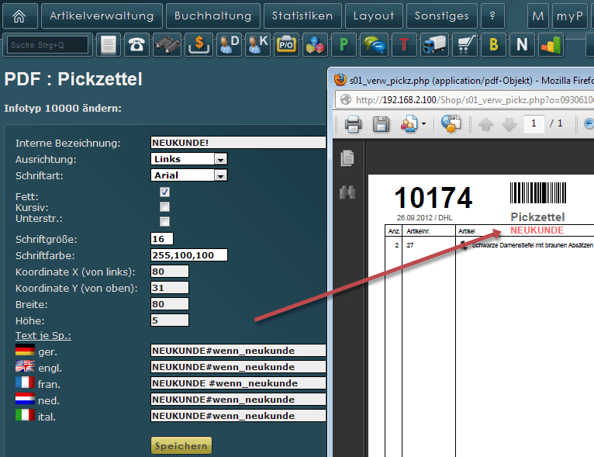Click the PDF previous page up arrow

point(485,124)
